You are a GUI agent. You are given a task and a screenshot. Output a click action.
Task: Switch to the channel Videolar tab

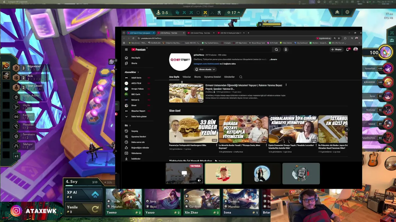pyautogui.click(x=187, y=77)
